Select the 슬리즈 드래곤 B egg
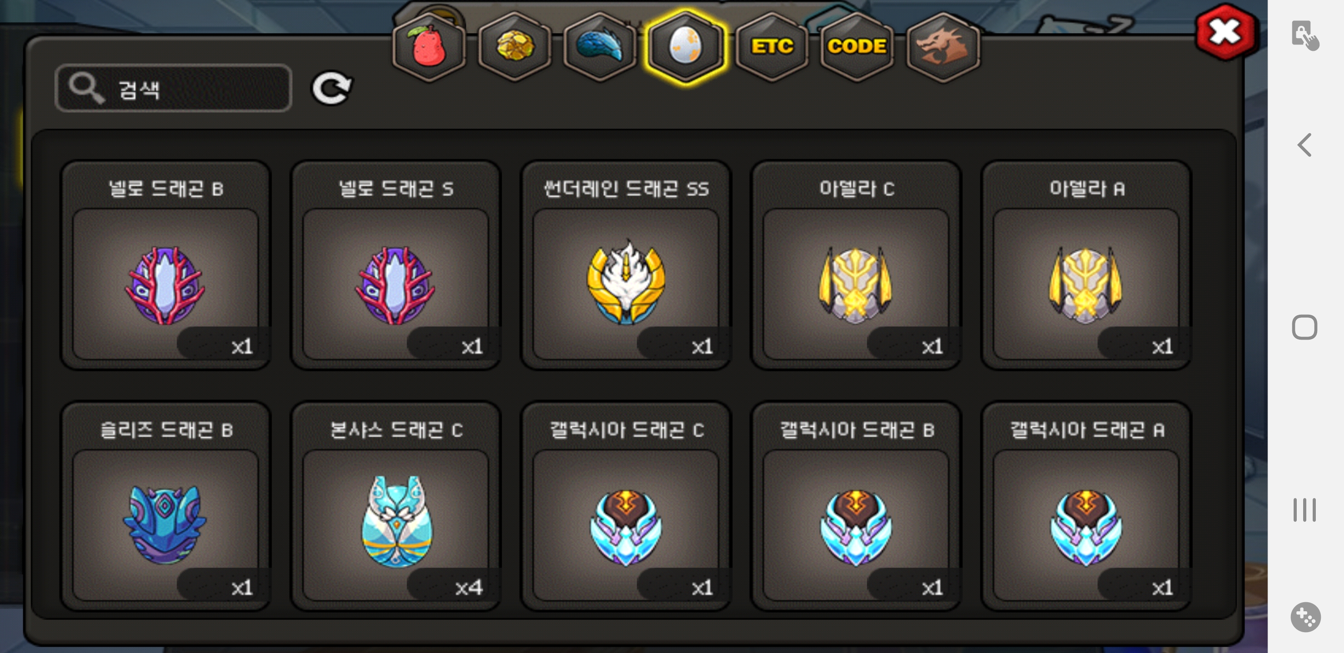 click(x=165, y=506)
